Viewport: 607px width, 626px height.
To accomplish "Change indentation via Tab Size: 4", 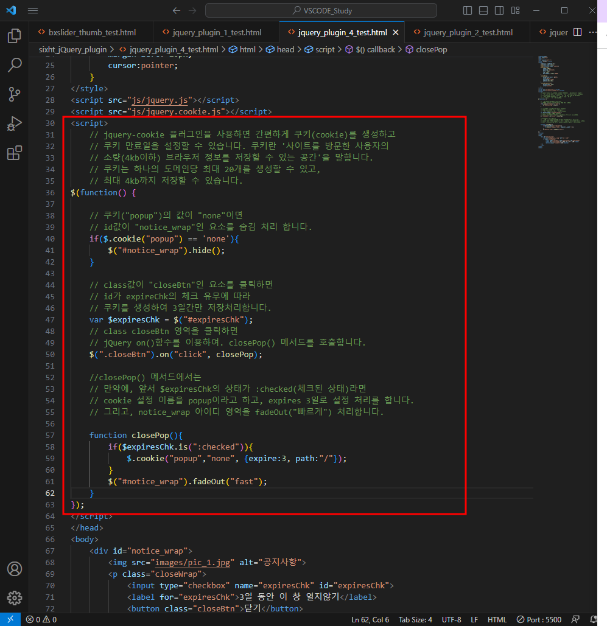I will [416, 619].
